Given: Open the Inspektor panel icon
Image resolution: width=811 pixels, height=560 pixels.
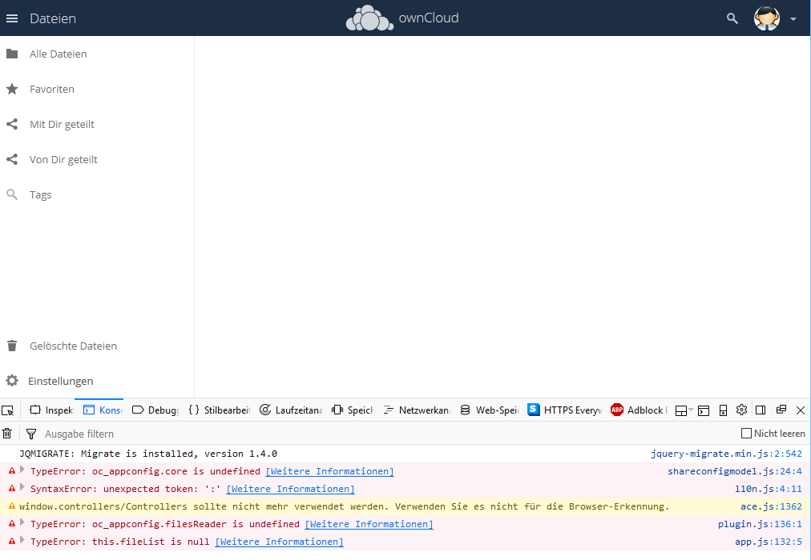Looking at the screenshot, I should click(x=35, y=410).
